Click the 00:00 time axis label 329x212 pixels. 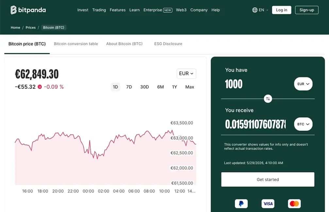point(88,191)
